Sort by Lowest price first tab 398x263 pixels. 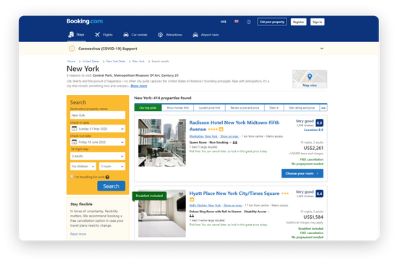[x=209, y=108]
